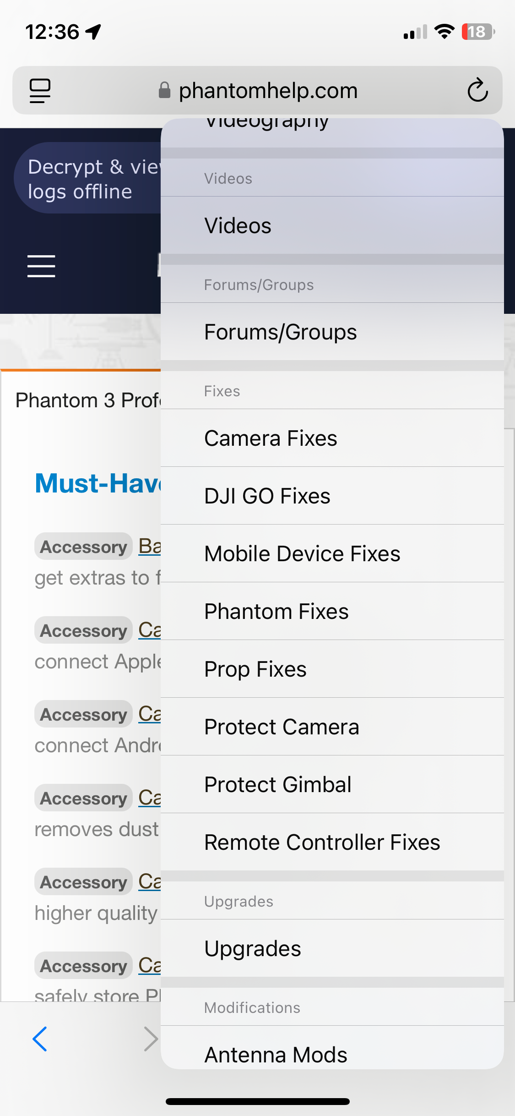Screen dimensions: 515x1116
Task: Go back with the blue back arrow
Action: pyautogui.click(x=40, y=1039)
